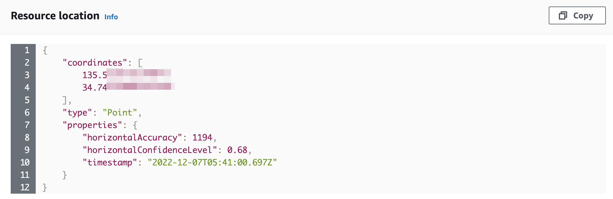Click the copy icon inside the Copy button
The height and width of the screenshot is (199, 613).
[x=563, y=16]
